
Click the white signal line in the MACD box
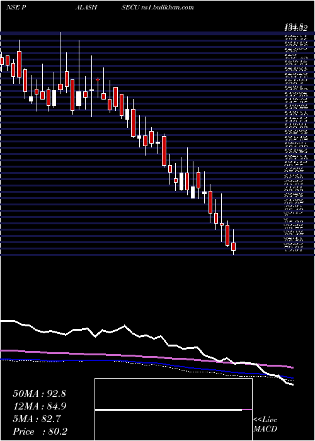point(169,409)
